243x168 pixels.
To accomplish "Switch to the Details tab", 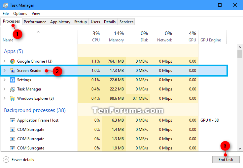I will tap(110, 22).
